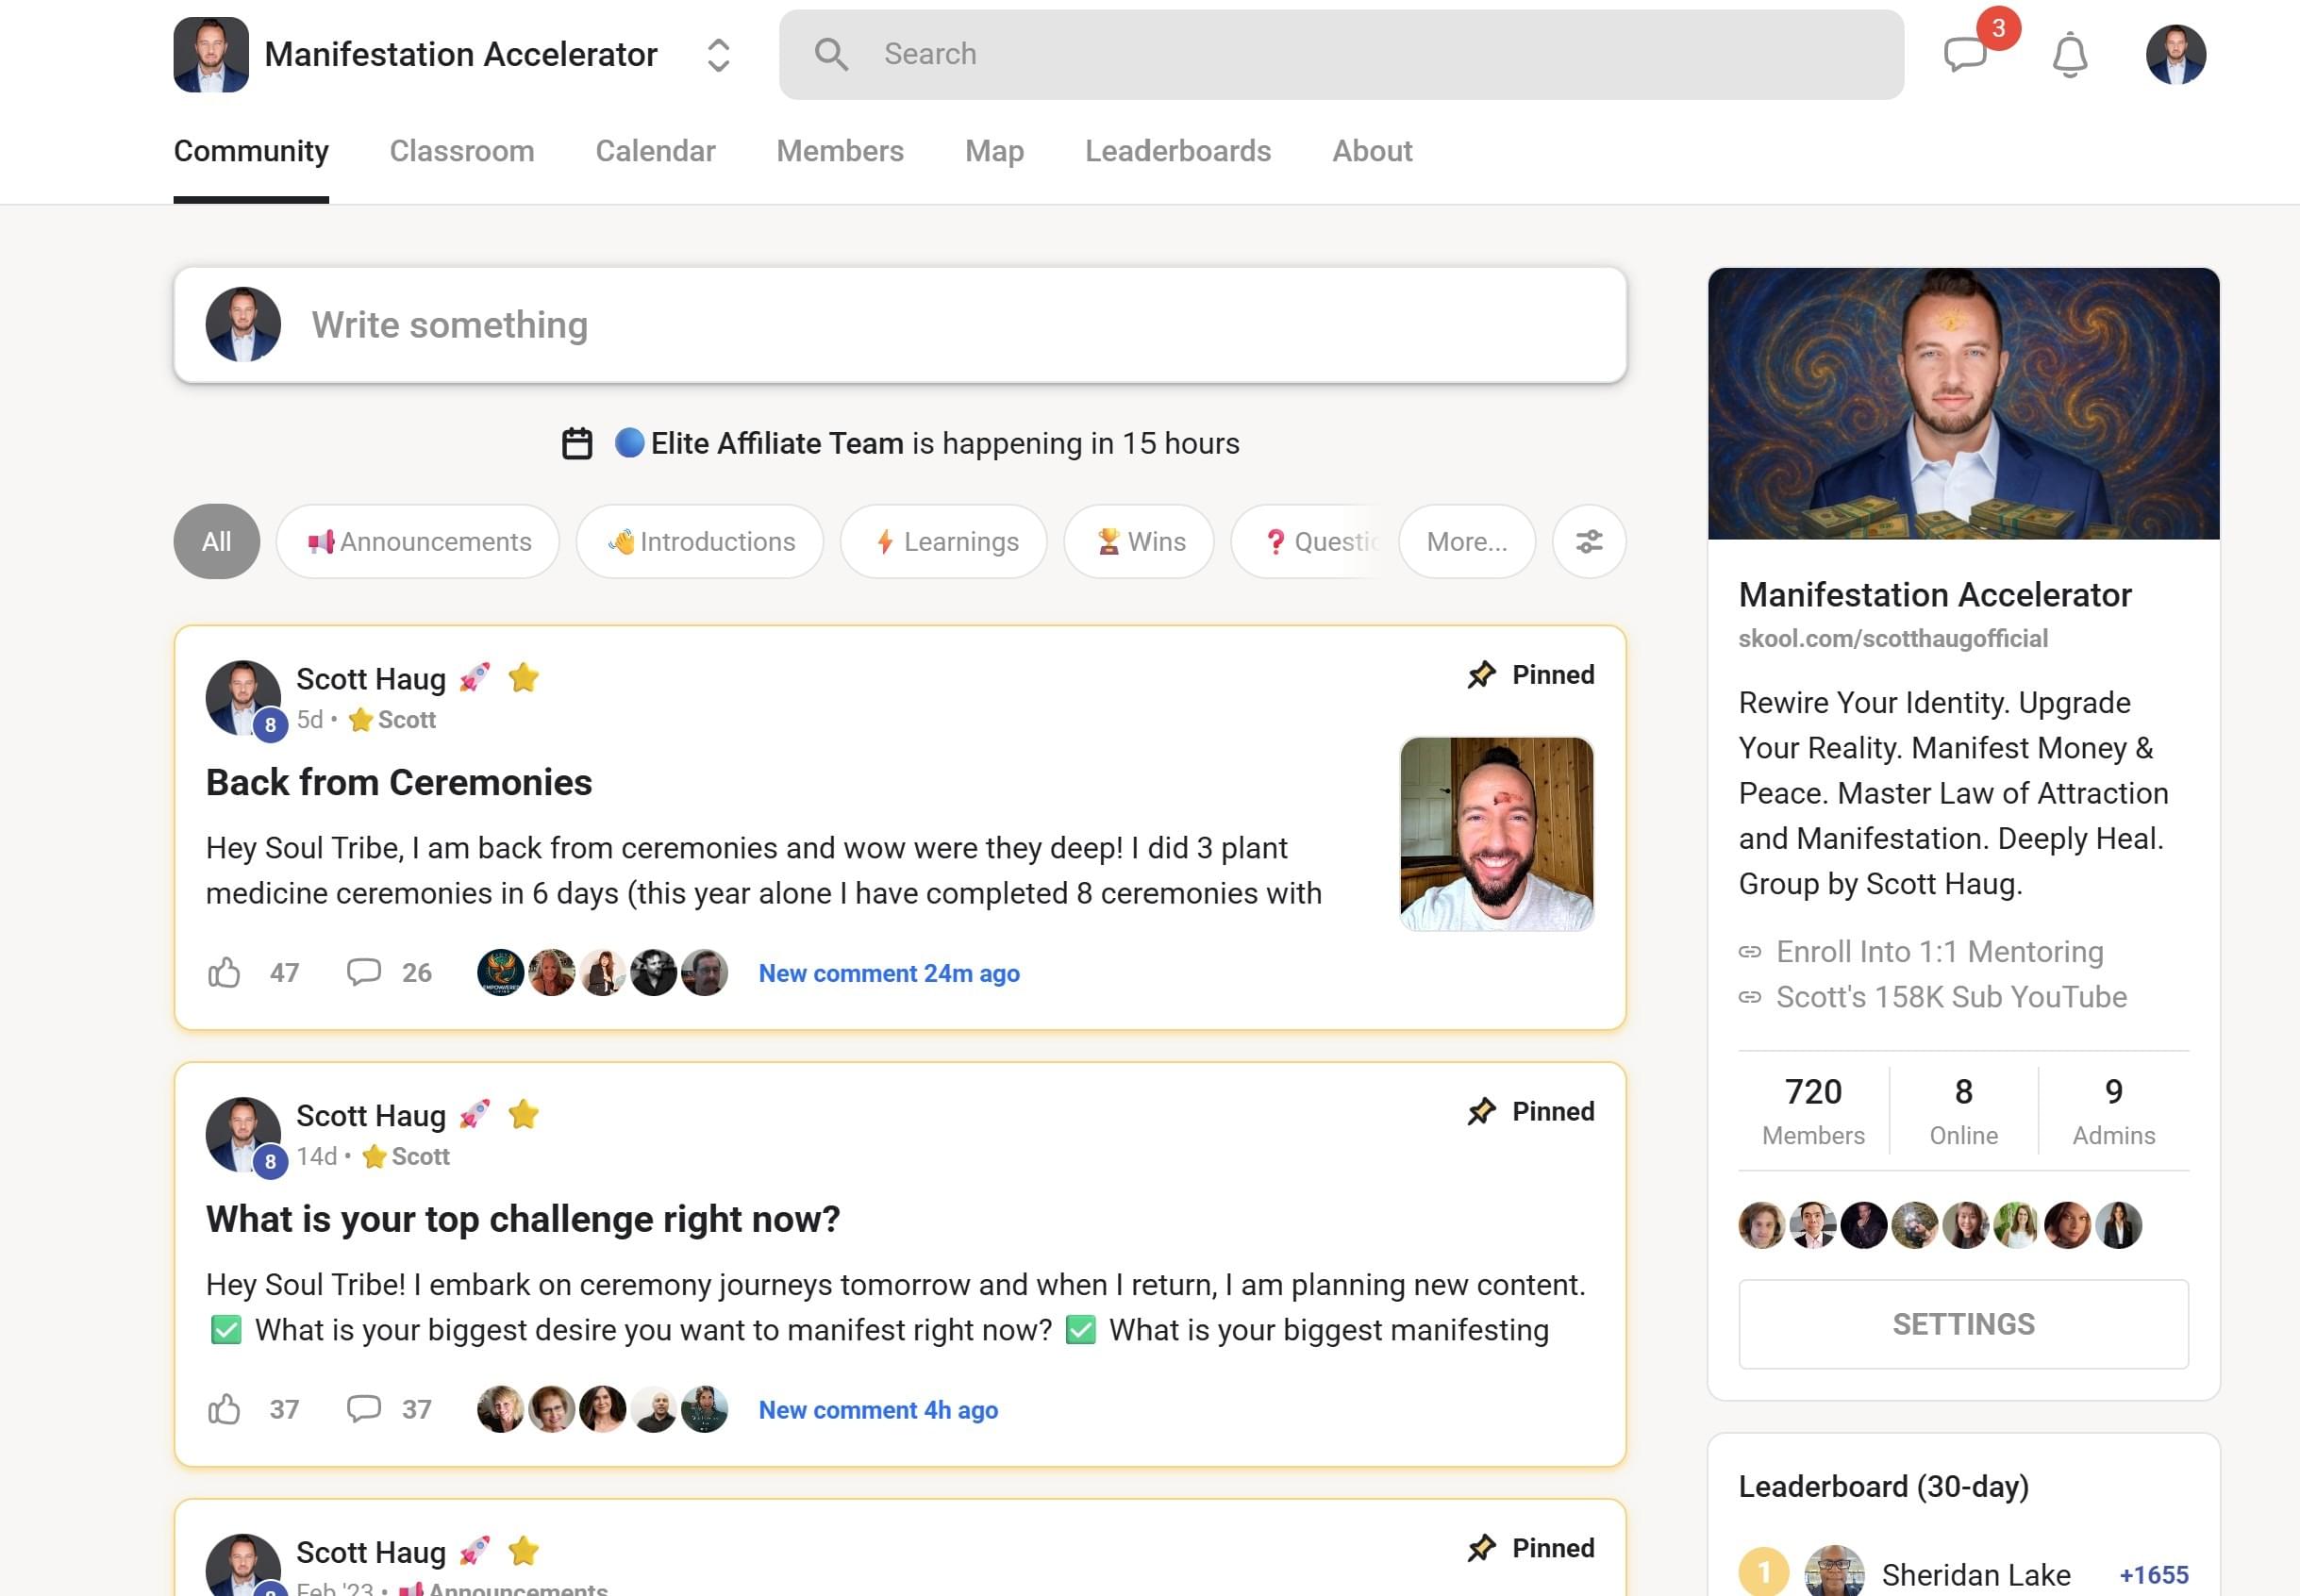
Task: Open skool.com/scotthaugofficial link
Action: coord(1893,639)
